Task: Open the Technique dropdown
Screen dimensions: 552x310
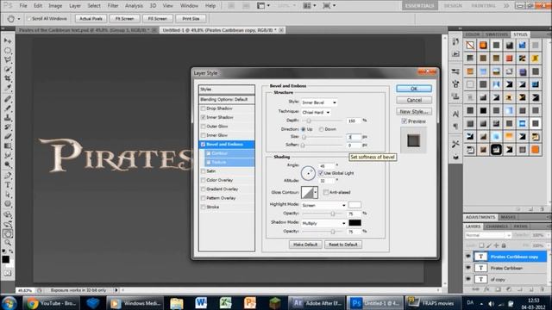Action: click(316, 113)
